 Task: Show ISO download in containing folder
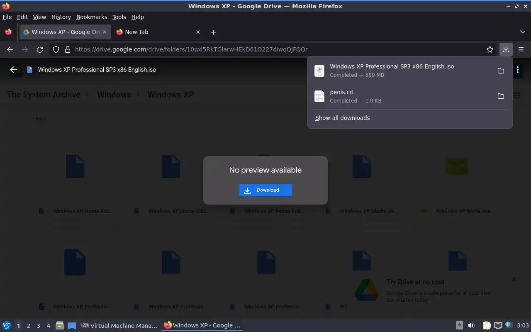point(501,71)
